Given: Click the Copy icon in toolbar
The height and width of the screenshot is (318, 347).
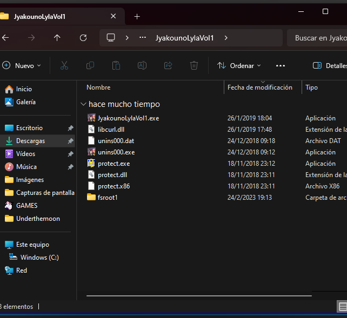Looking at the screenshot, I should [x=90, y=66].
